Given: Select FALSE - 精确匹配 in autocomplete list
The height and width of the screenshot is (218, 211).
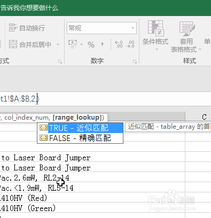Looking at the screenshot, I should [x=80, y=138].
